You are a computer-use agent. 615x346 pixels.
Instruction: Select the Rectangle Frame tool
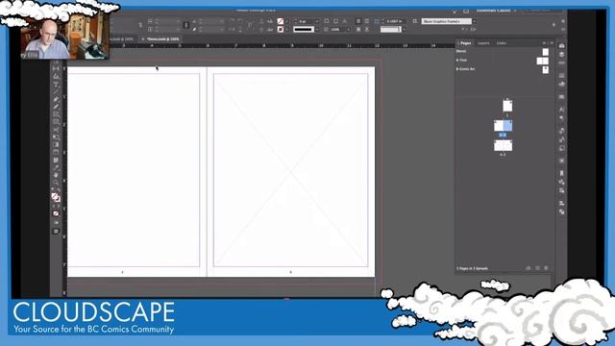point(56,114)
